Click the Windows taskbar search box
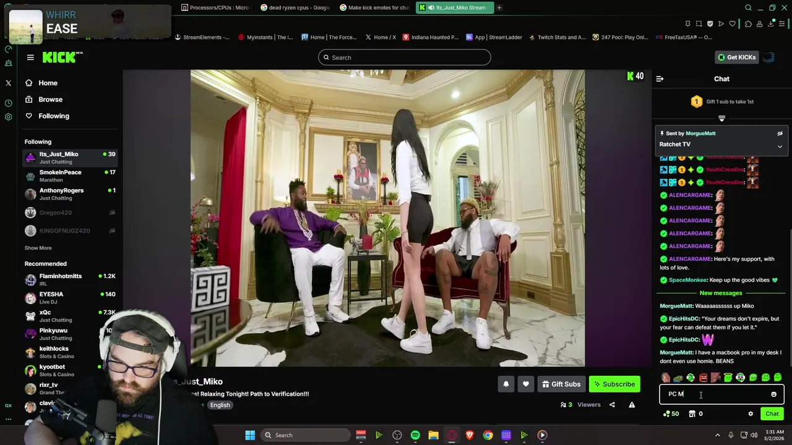 pyautogui.click(x=305, y=435)
